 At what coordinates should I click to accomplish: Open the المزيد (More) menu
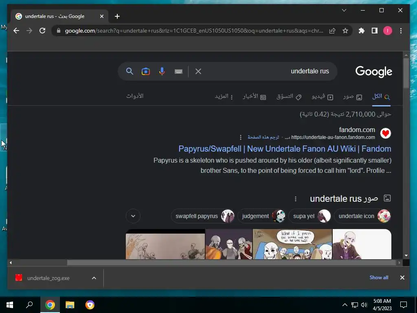coord(224,97)
